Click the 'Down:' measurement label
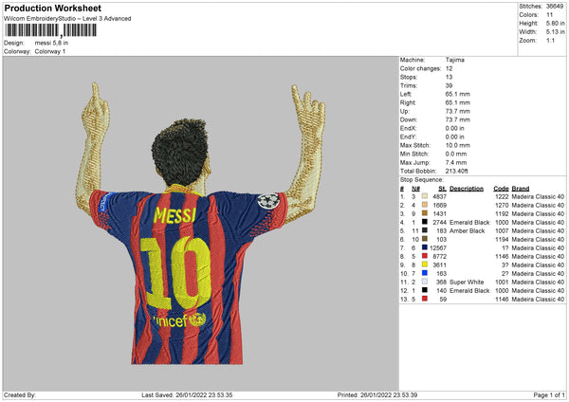This screenshot has width=569, height=402. [x=408, y=119]
